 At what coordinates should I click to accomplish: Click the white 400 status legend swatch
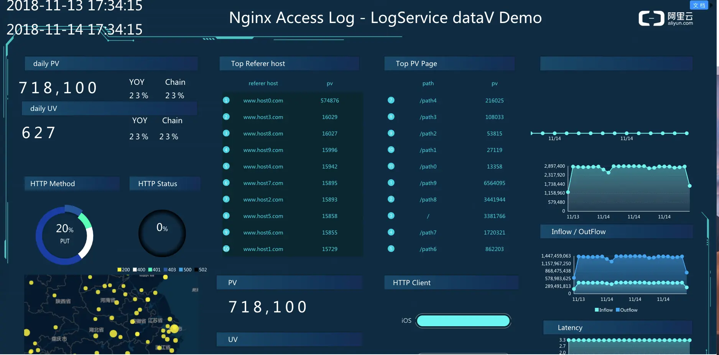click(135, 270)
